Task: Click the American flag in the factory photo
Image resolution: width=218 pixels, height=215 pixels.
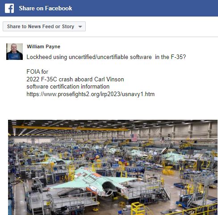Action: 134,137
